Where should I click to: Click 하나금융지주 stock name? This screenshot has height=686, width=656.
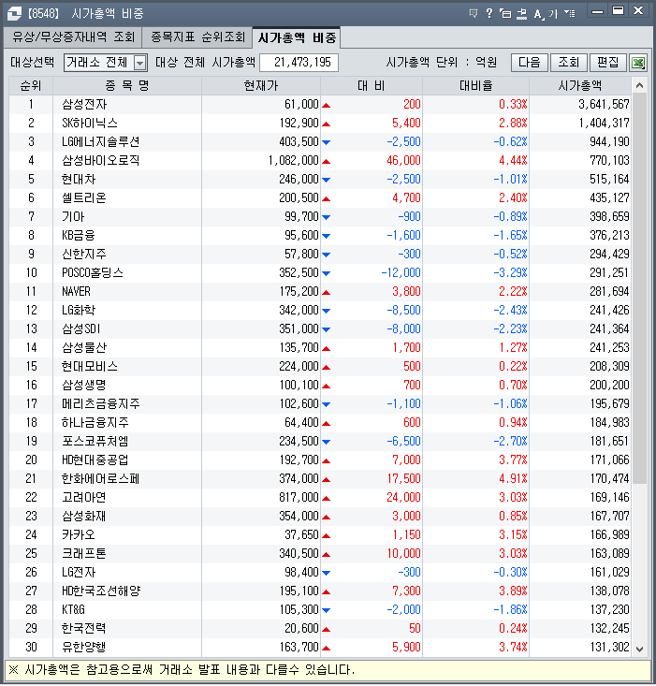95,422
